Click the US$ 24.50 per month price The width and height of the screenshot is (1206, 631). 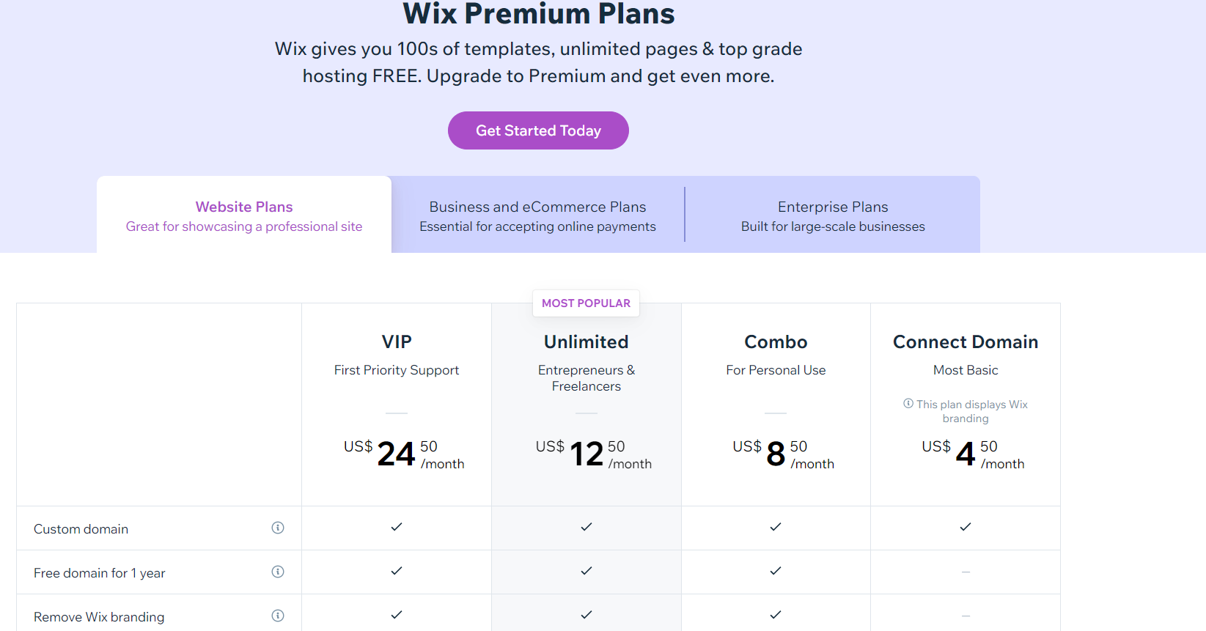click(404, 454)
